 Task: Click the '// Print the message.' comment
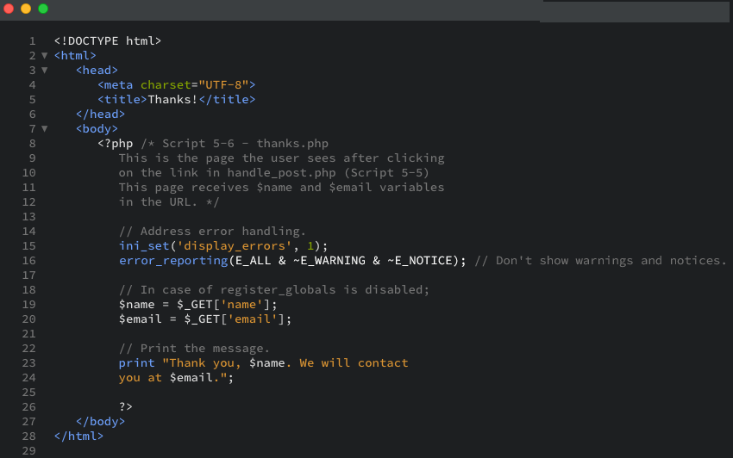click(x=195, y=349)
